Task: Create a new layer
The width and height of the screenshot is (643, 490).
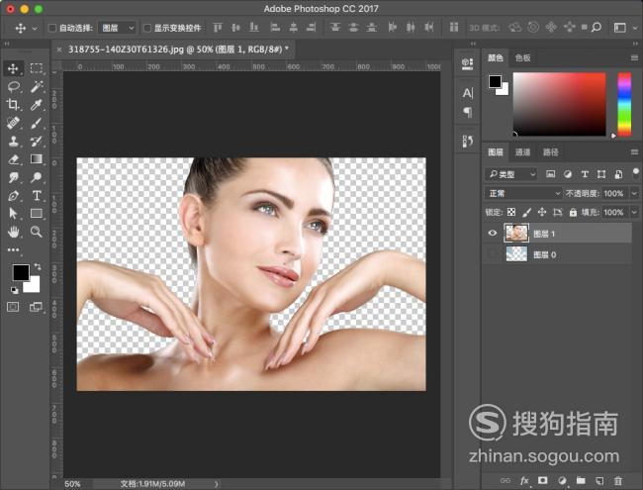Action: [x=599, y=480]
